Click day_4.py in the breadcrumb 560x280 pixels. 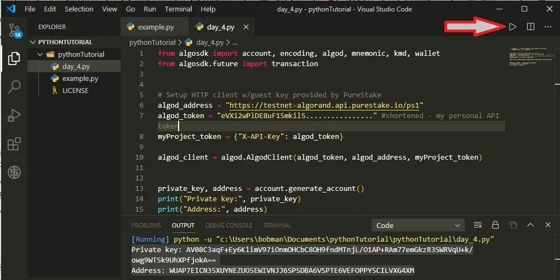[210, 43]
